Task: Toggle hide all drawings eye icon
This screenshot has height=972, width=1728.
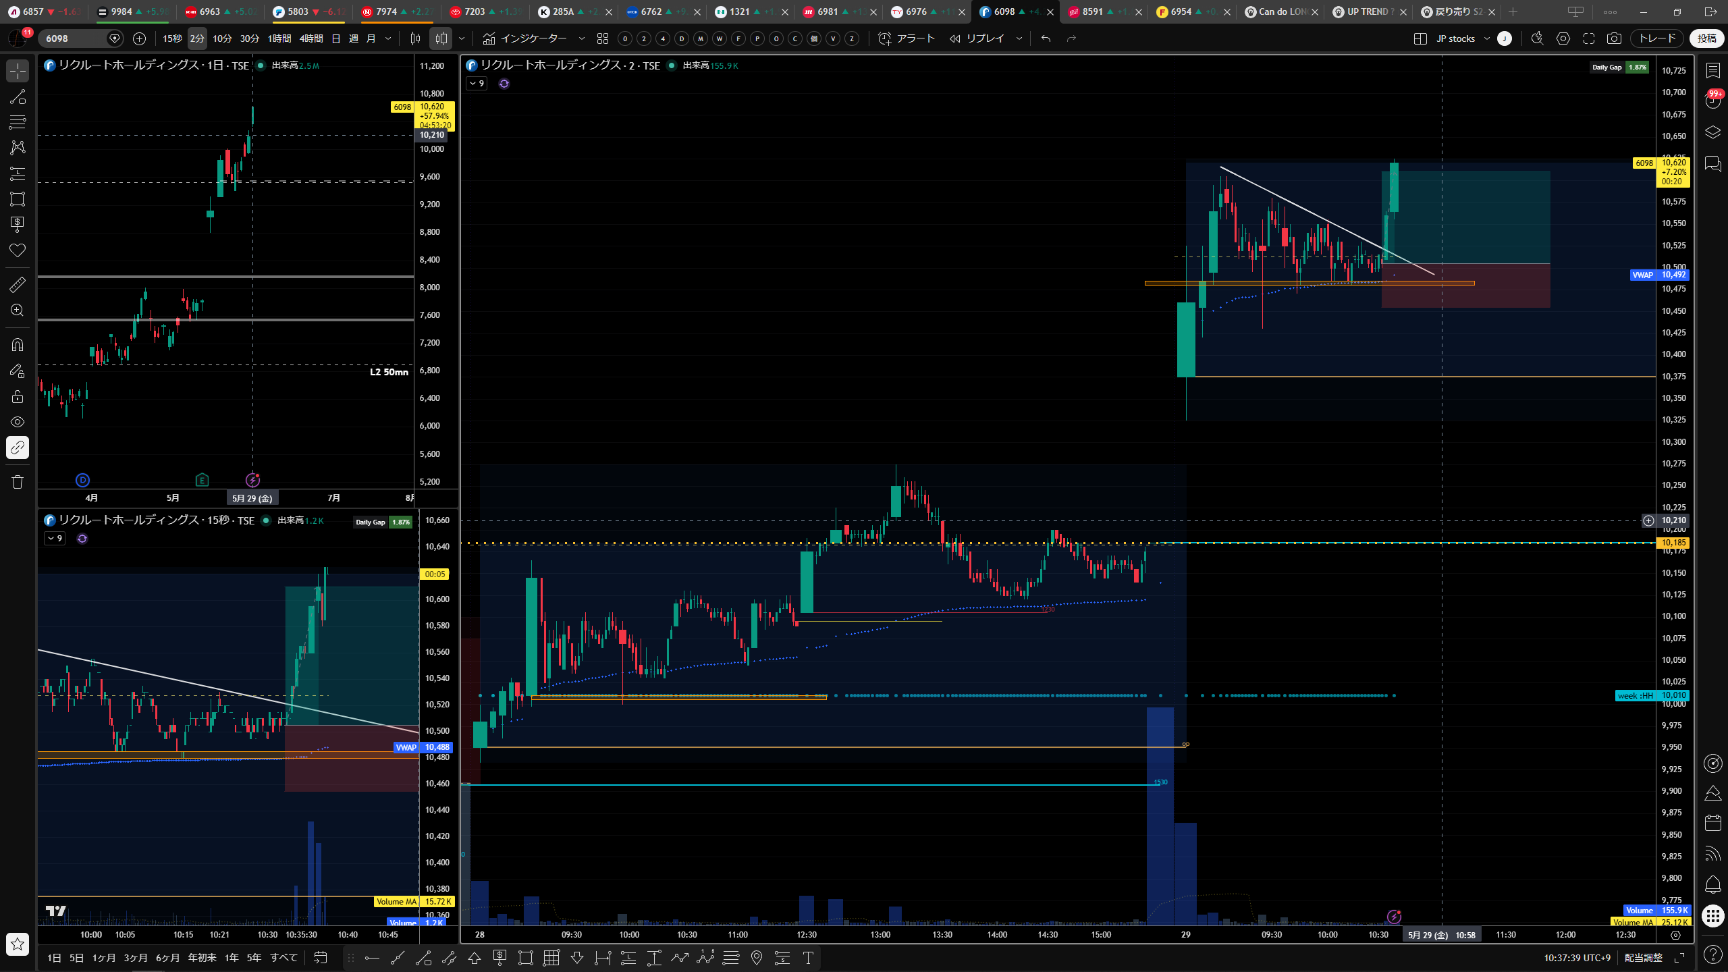Action: click(x=18, y=422)
